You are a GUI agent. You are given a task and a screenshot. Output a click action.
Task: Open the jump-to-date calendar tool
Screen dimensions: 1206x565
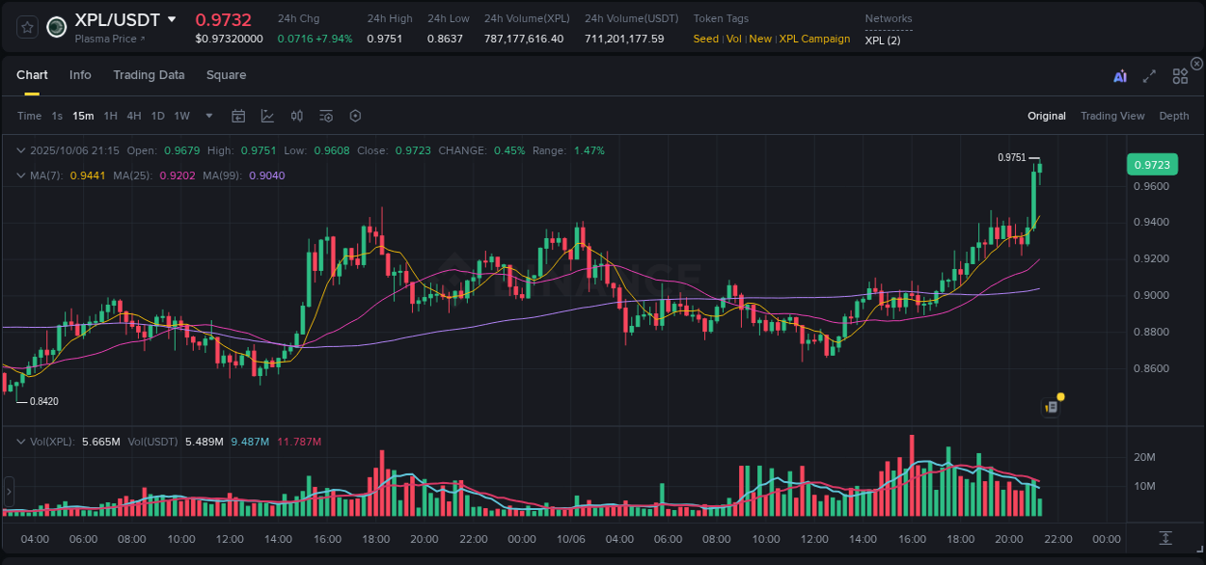(x=238, y=116)
